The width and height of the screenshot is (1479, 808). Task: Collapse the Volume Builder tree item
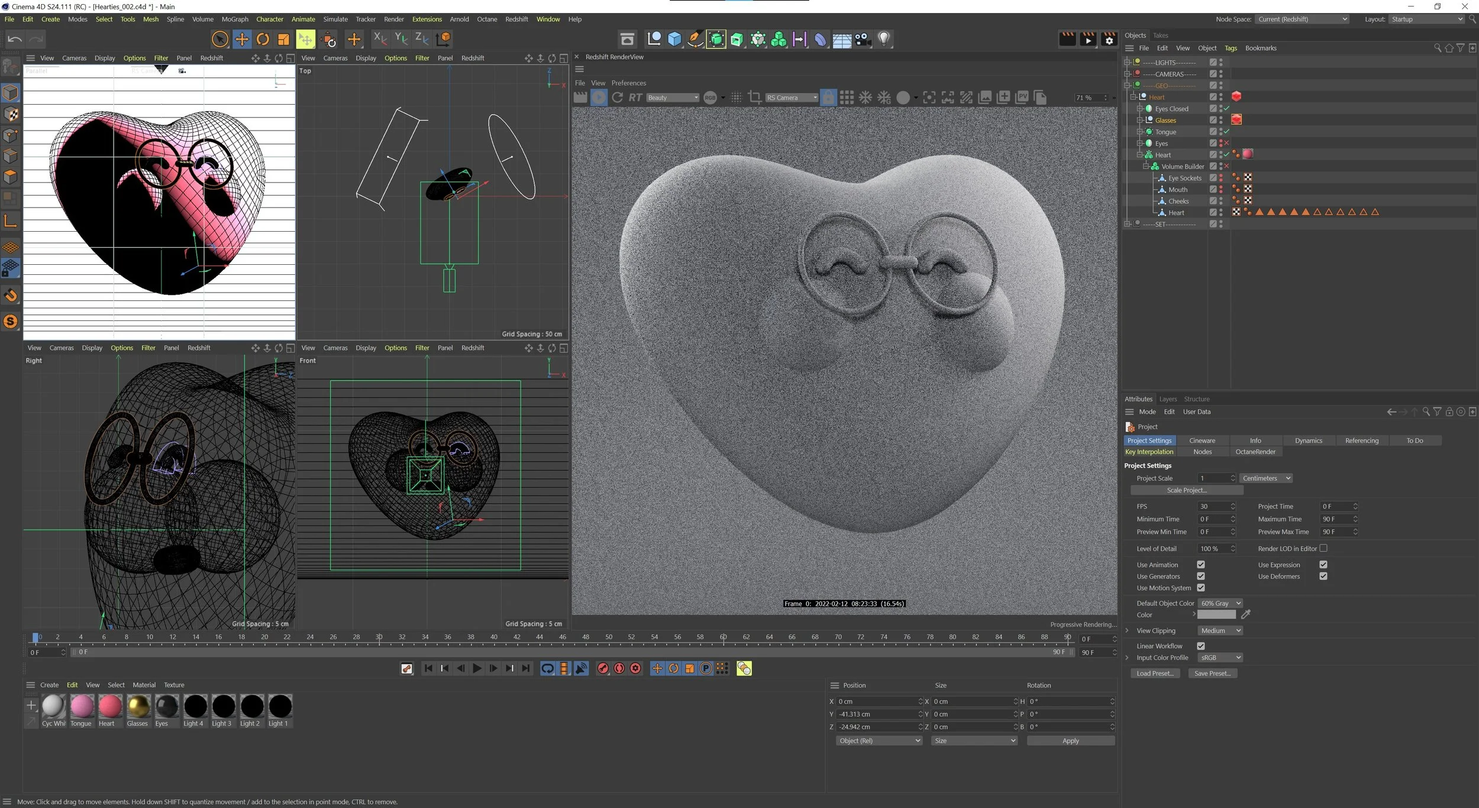coord(1146,167)
